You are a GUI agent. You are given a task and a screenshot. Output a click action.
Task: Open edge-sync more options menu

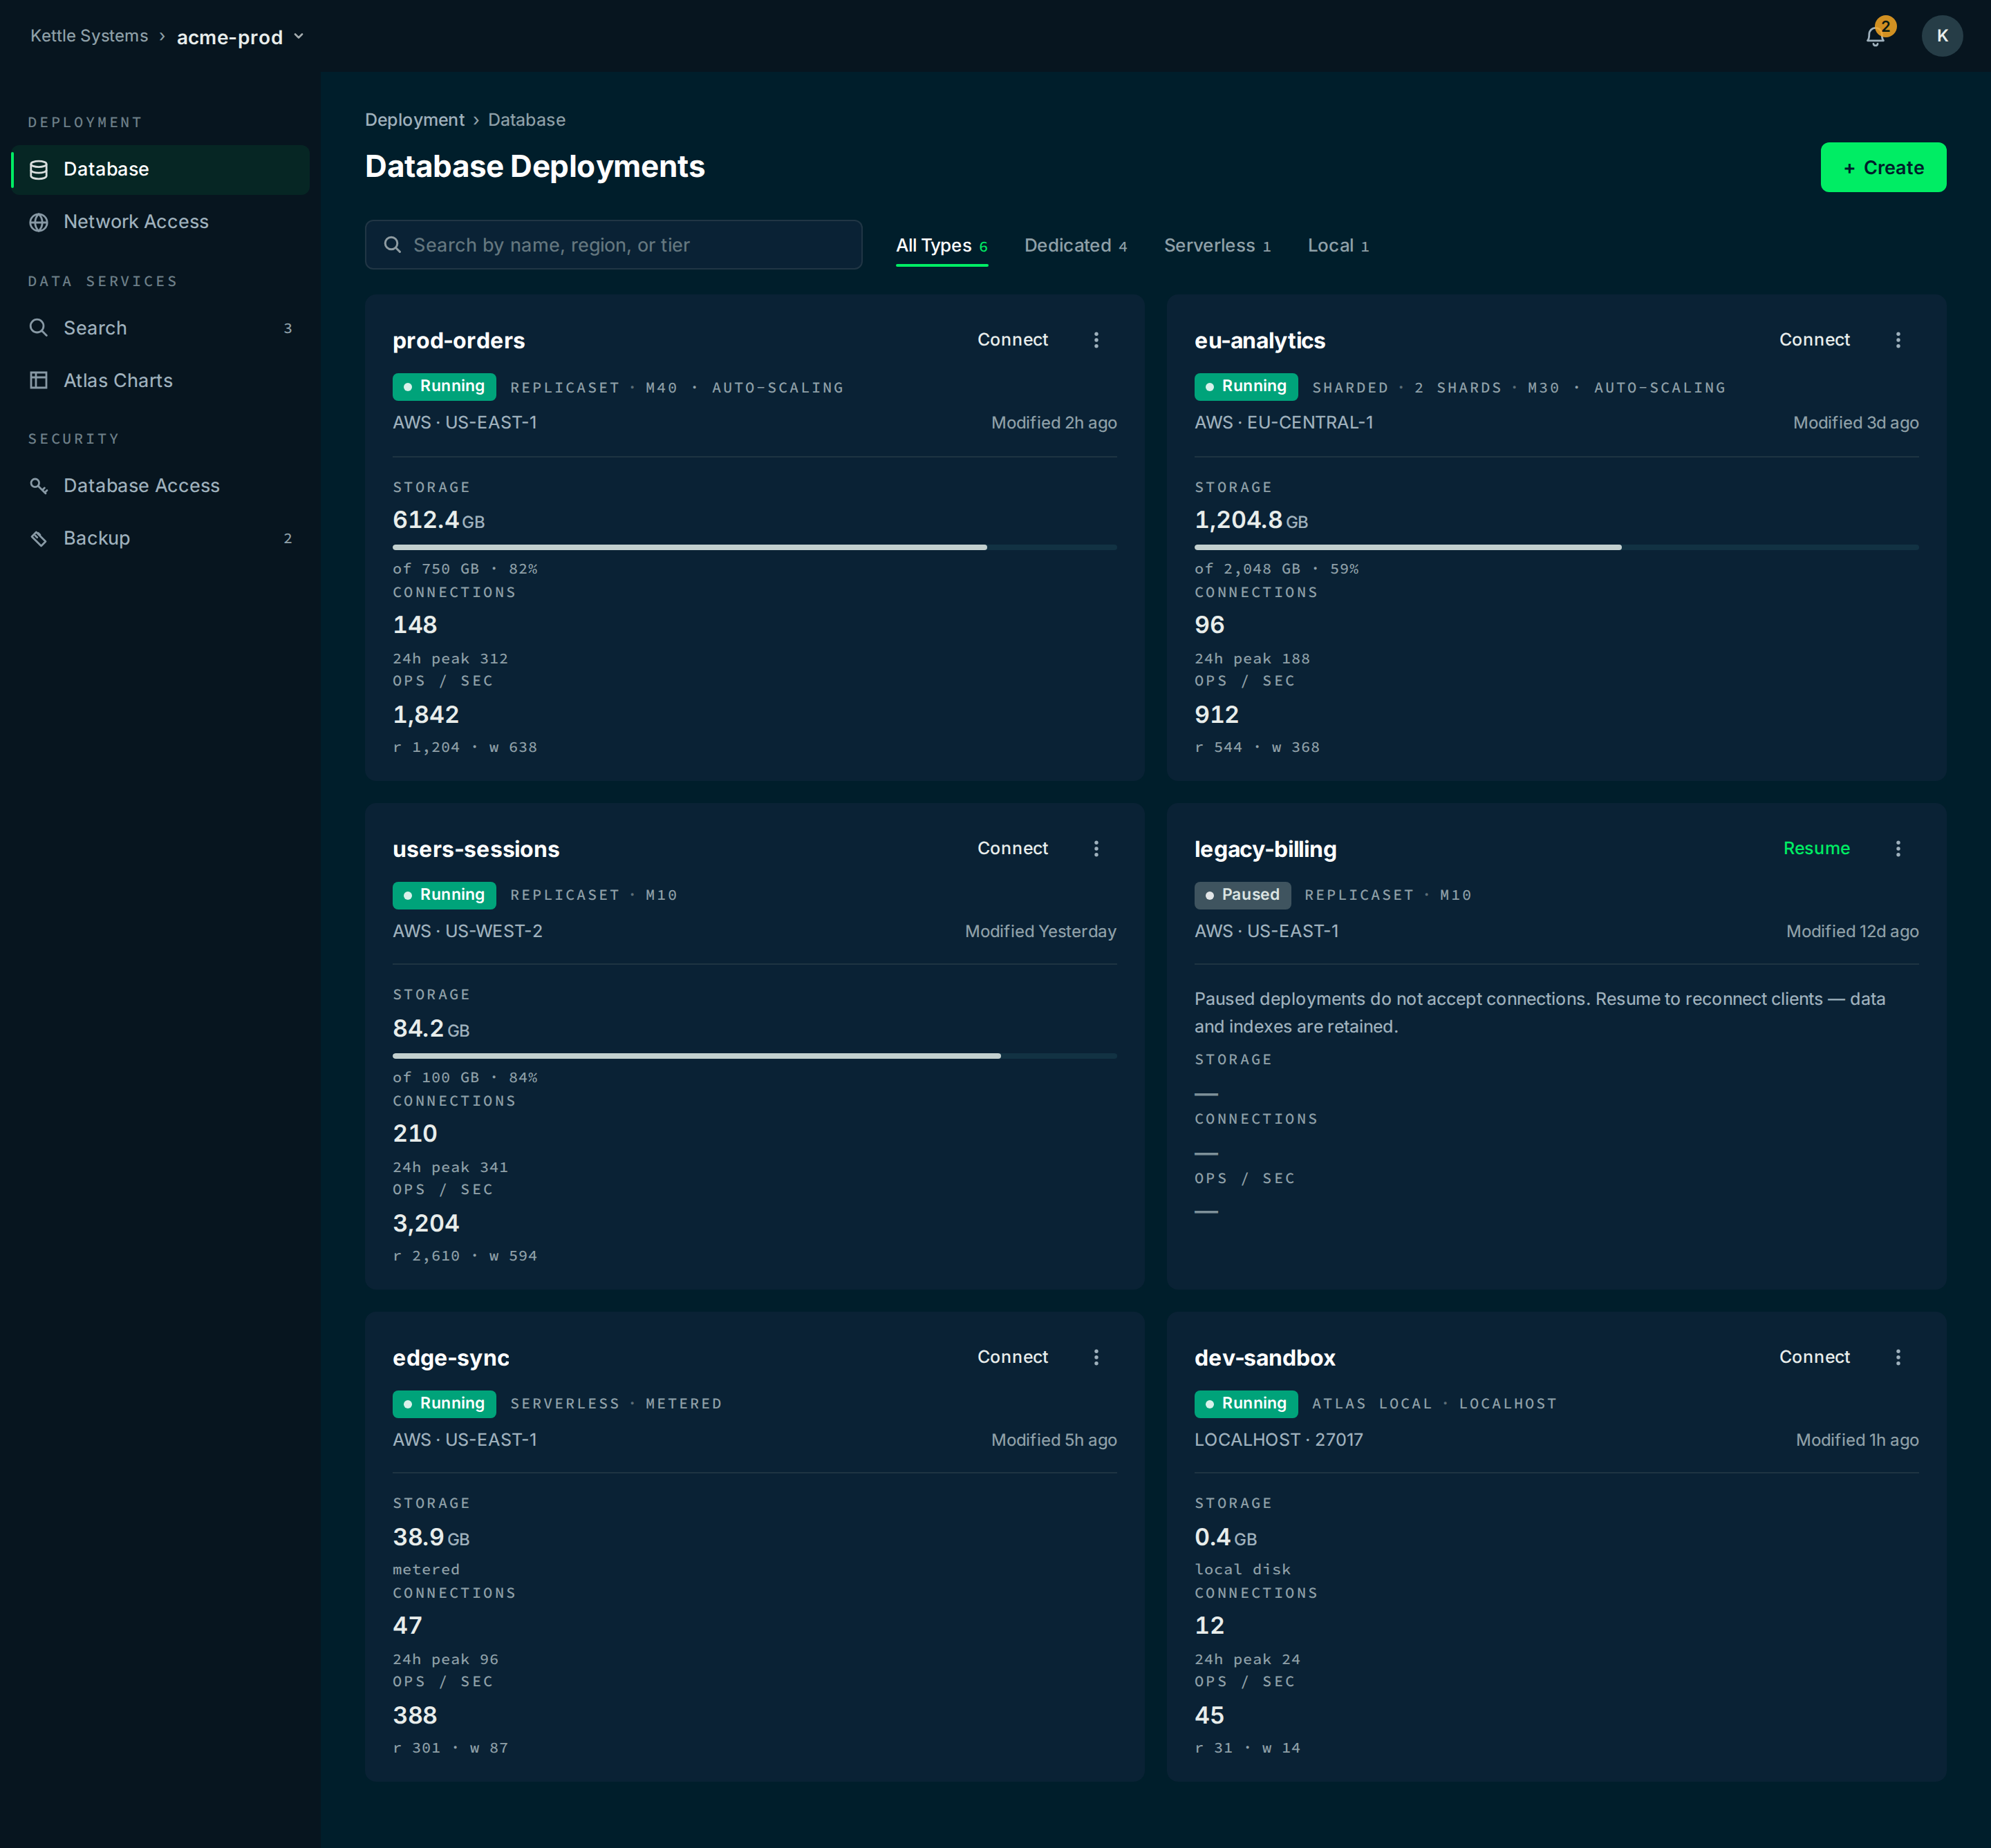[x=1096, y=1357]
